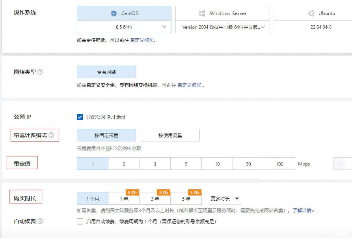Click the help icon next to 网络类型
Image resolution: width=352 pixels, height=241 pixels.
click(40, 72)
